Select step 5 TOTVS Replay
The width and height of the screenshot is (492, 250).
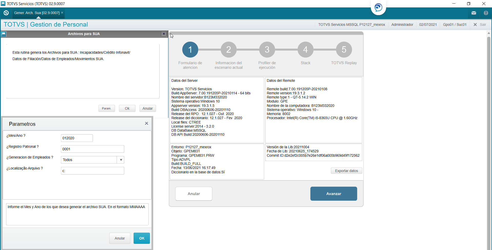tap(344, 50)
